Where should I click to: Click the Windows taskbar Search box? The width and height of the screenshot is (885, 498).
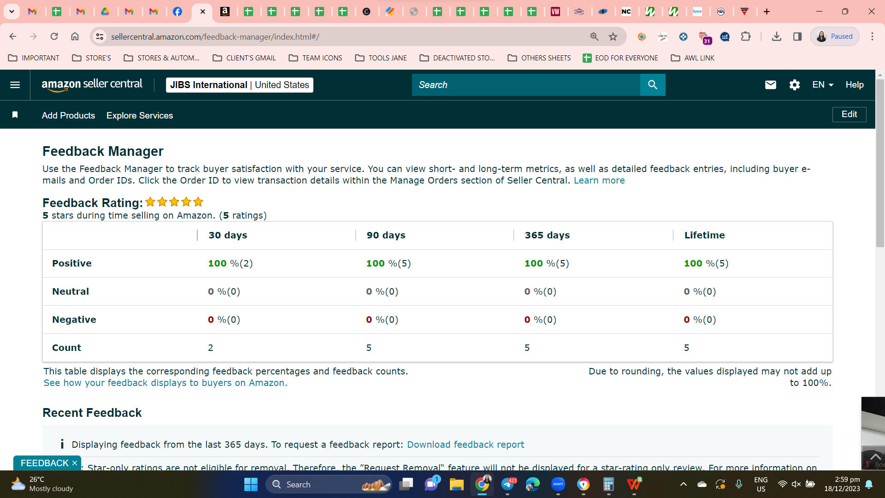point(329,484)
